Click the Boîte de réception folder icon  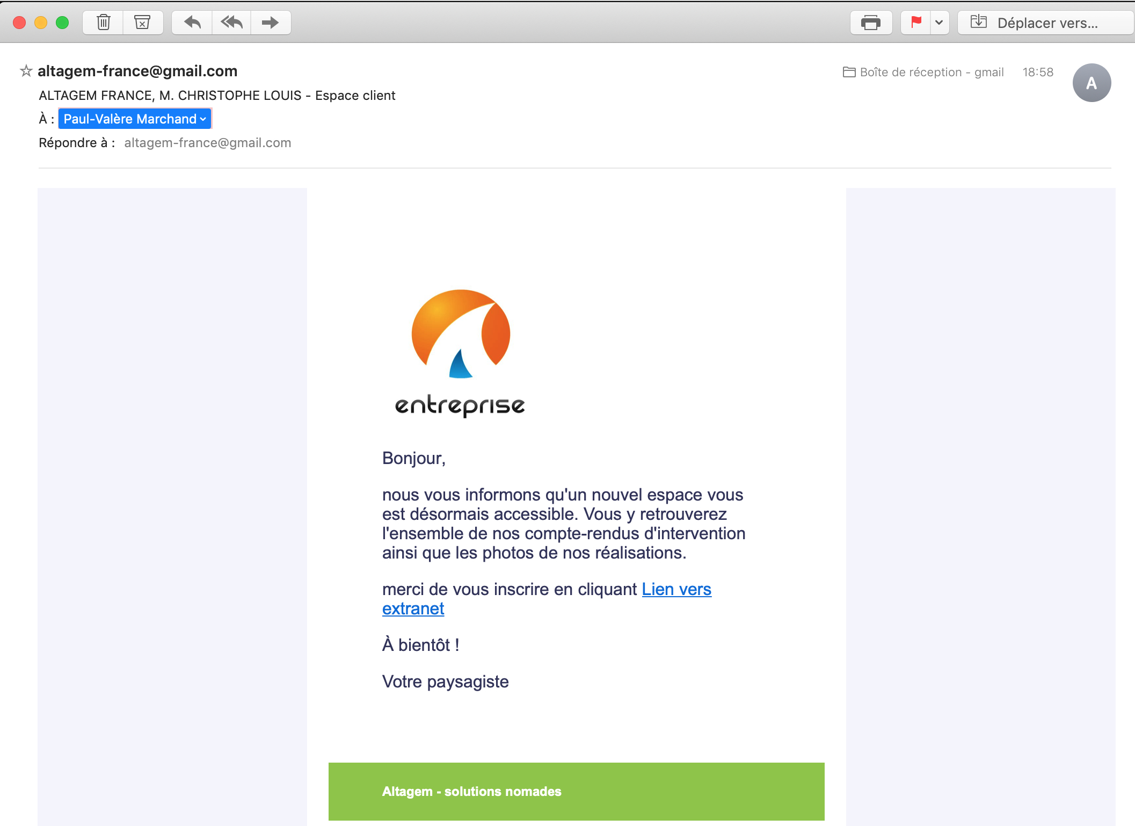click(849, 72)
